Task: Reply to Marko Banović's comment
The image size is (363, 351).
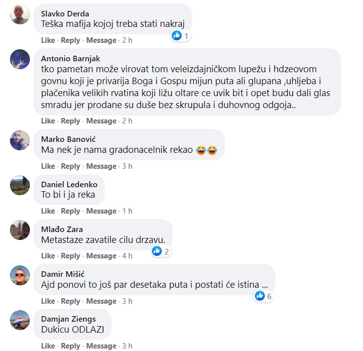Action: (x=70, y=166)
